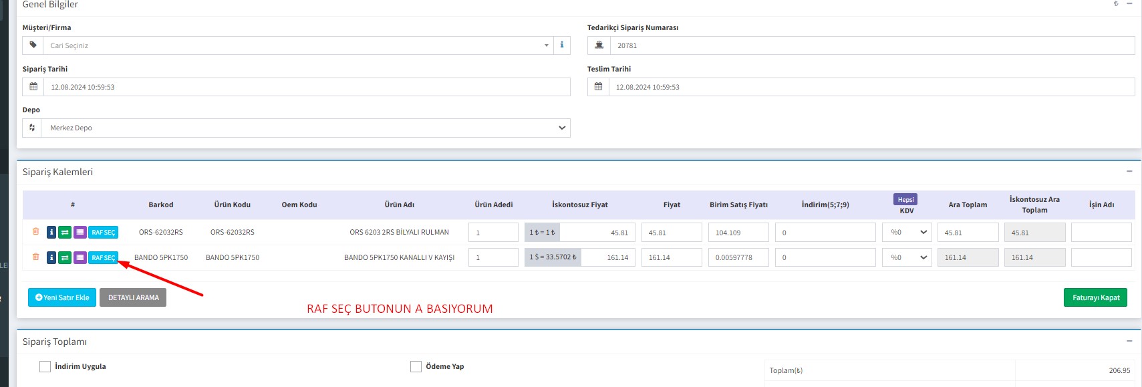Click the green Faturayı Kapat button
This screenshot has height=387, width=1142.
1095,297
